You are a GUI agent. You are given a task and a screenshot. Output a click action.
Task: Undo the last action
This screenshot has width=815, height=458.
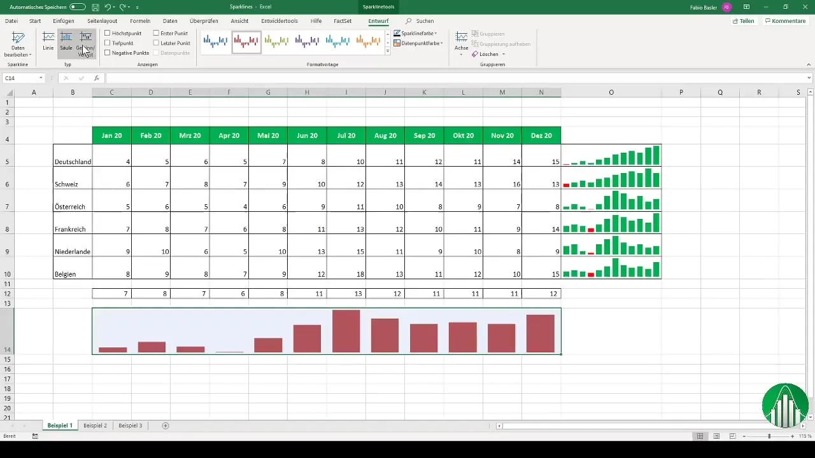[x=108, y=7]
